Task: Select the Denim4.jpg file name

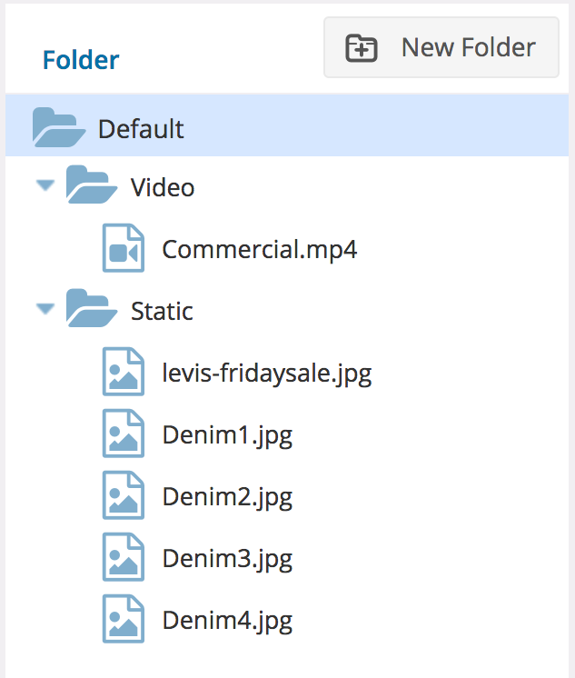Action: (227, 621)
